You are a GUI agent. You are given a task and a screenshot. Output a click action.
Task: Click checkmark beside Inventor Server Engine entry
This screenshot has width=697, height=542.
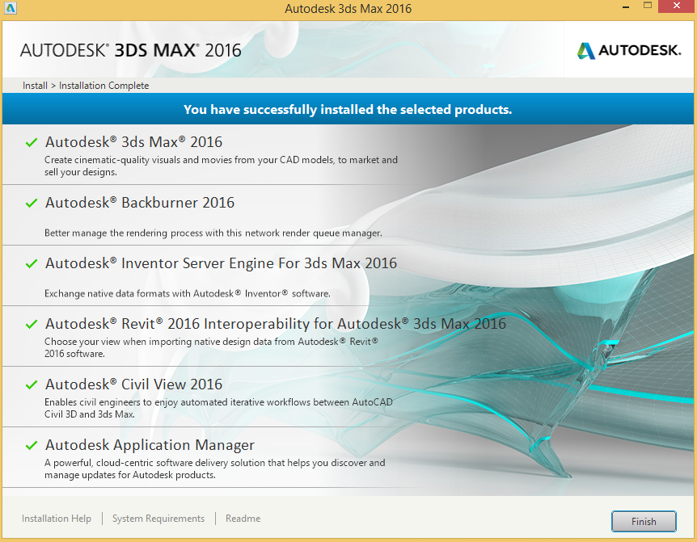pyautogui.click(x=32, y=263)
